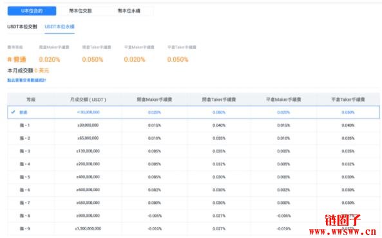The width and height of the screenshot is (382, 238).
Task: Open the 點此查看交易數據統計 link
Action: [26, 80]
